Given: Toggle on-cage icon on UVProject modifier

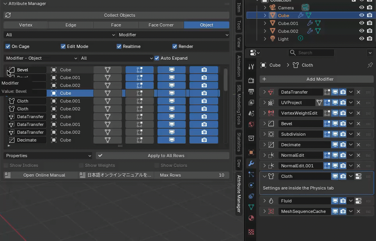Looking at the screenshot, I should coord(319,103).
